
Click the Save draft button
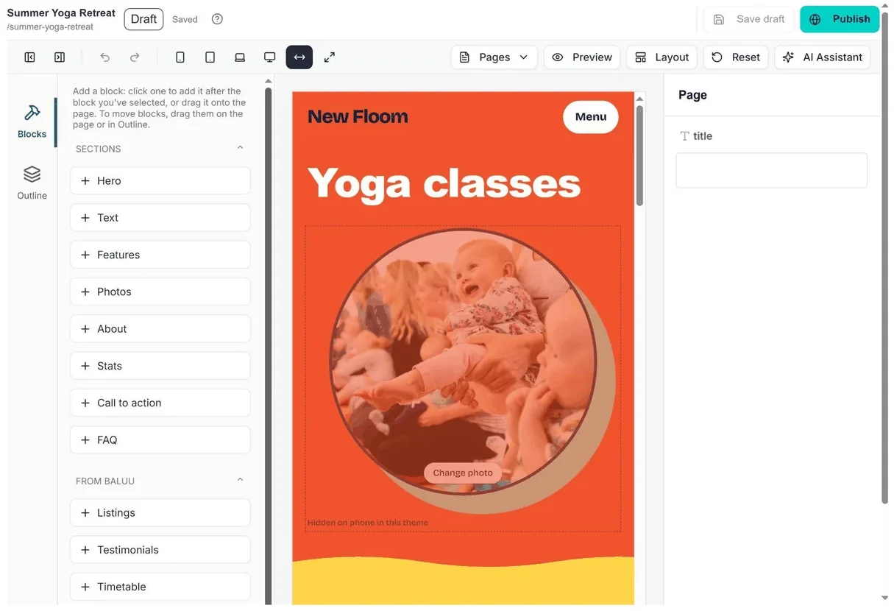[749, 19]
